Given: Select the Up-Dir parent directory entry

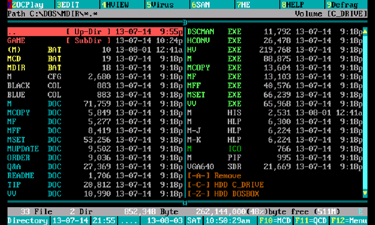Looking at the screenshot, I should click(x=95, y=31).
